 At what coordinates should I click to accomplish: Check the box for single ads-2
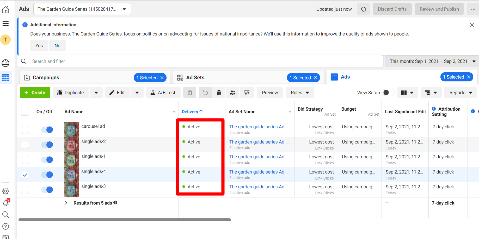(25, 145)
